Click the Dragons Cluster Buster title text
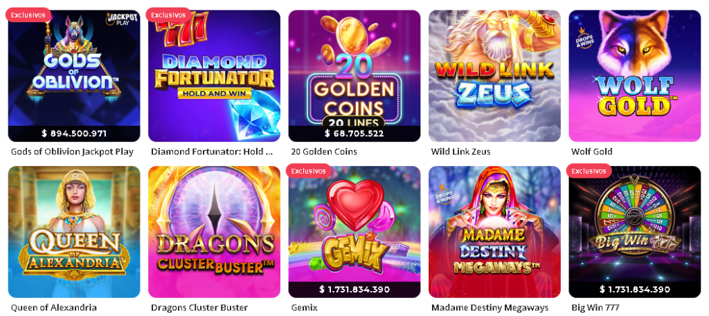Screen dimensions: 709x316 click(x=199, y=308)
